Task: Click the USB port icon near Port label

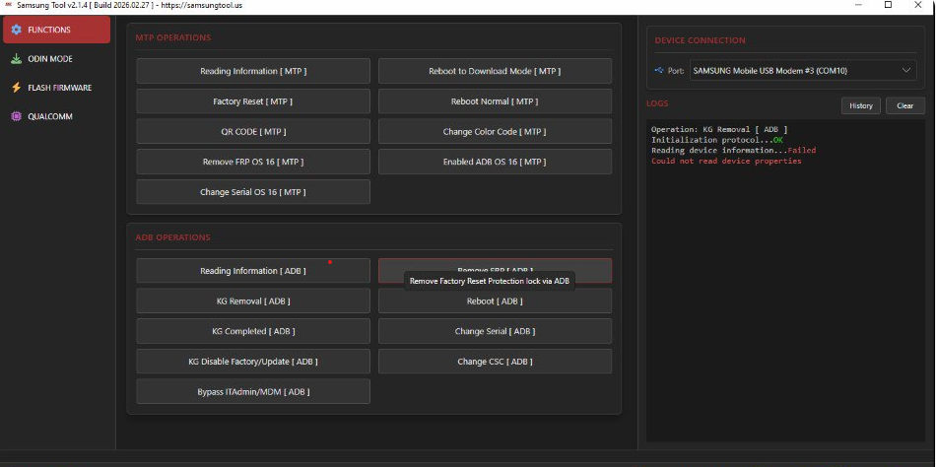Action: [x=658, y=71]
